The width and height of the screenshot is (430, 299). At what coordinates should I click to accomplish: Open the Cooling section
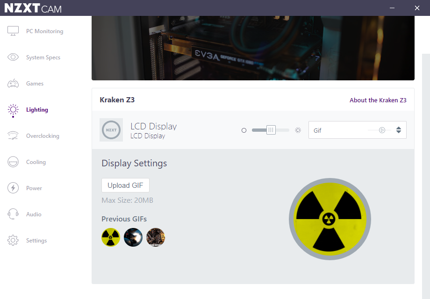coord(36,162)
